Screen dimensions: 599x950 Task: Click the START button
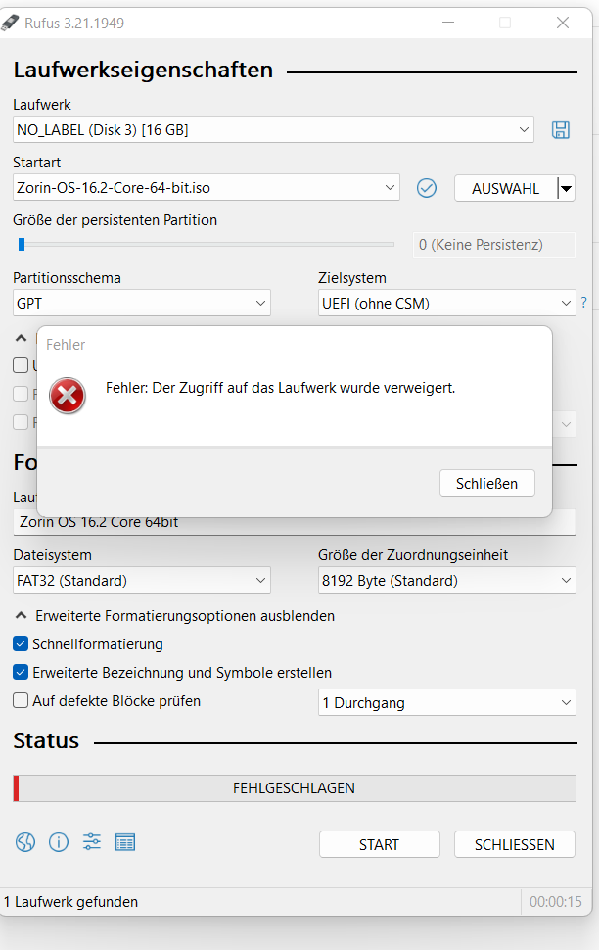[x=379, y=844]
